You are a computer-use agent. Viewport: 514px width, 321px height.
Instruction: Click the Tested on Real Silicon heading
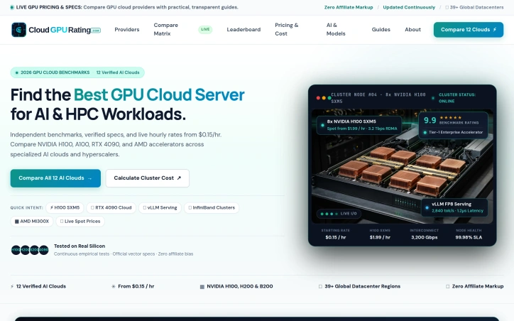[80, 246]
